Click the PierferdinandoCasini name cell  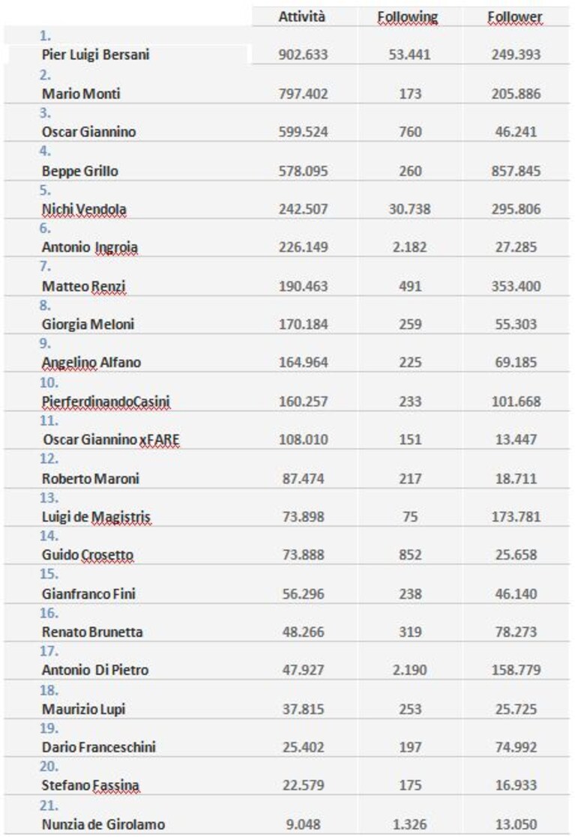click(106, 402)
